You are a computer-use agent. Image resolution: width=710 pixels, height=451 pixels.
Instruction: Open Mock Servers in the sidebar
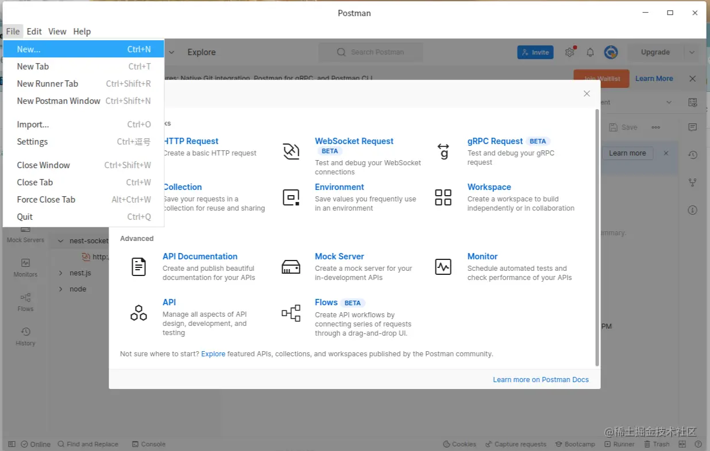(25, 235)
